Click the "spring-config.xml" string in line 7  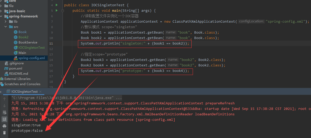pyautogui.click(x=285, y=21)
